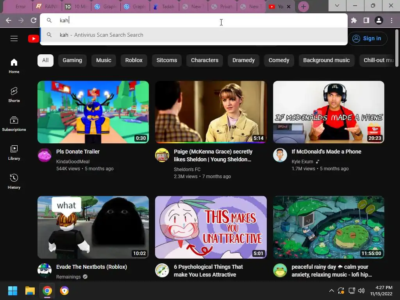Viewport: 400px width, 300px height.
Task: Open the browser extensions puzzle icon
Action: [x=354, y=20]
